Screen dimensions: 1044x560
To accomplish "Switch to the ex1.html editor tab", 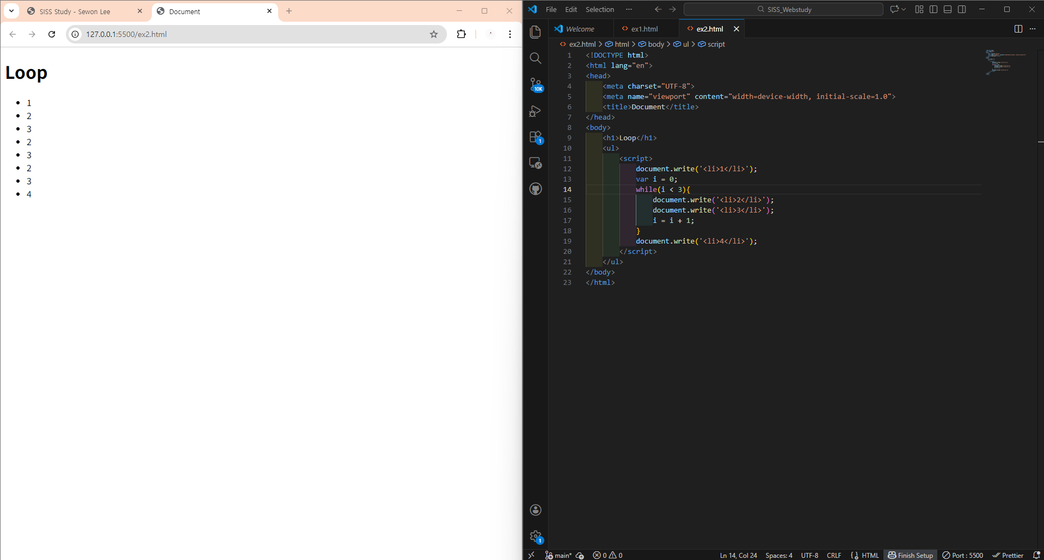I will [644, 29].
